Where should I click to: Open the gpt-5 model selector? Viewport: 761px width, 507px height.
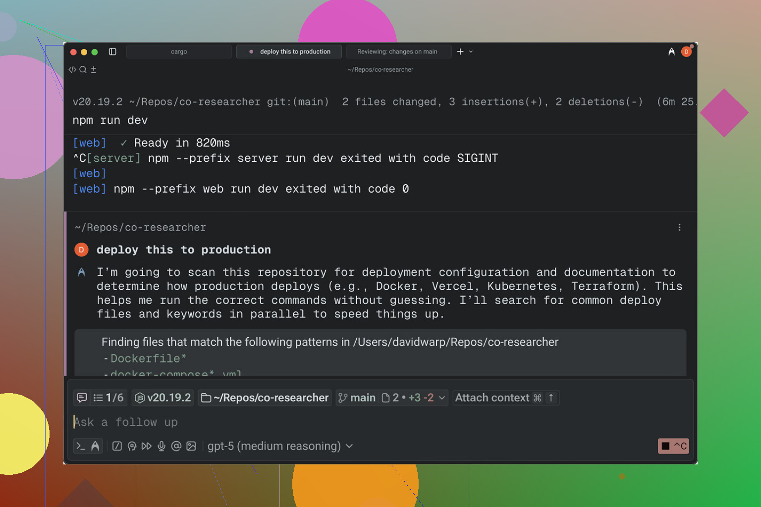point(280,446)
